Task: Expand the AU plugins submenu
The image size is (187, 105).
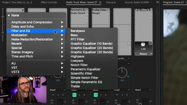Action: coord(36,64)
